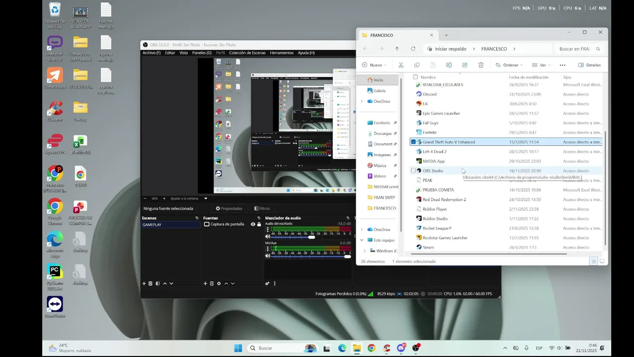Click the Explorer horizontal scrollbar

pyautogui.click(x=488, y=254)
